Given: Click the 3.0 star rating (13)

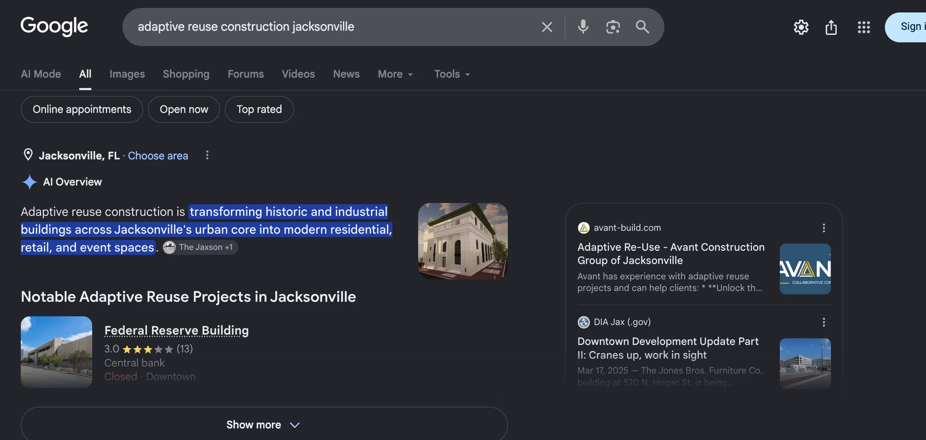Looking at the screenshot, I should point(148,349).
